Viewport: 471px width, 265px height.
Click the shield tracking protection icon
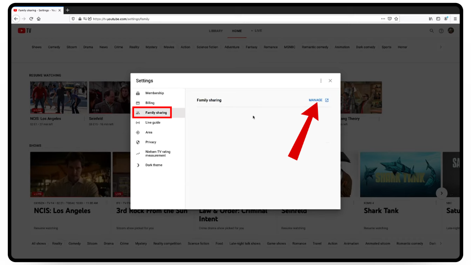73,19
